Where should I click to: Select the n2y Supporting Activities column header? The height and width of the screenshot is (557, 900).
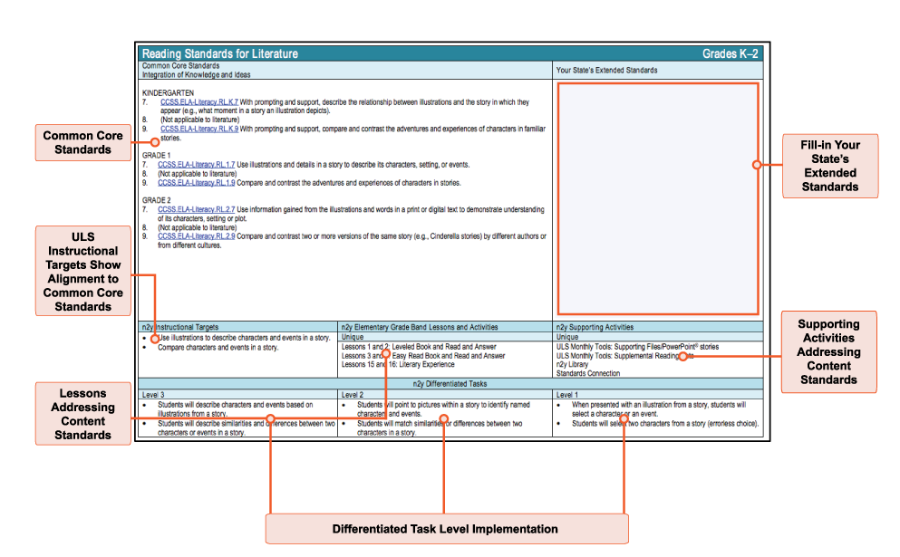[657, 326]
